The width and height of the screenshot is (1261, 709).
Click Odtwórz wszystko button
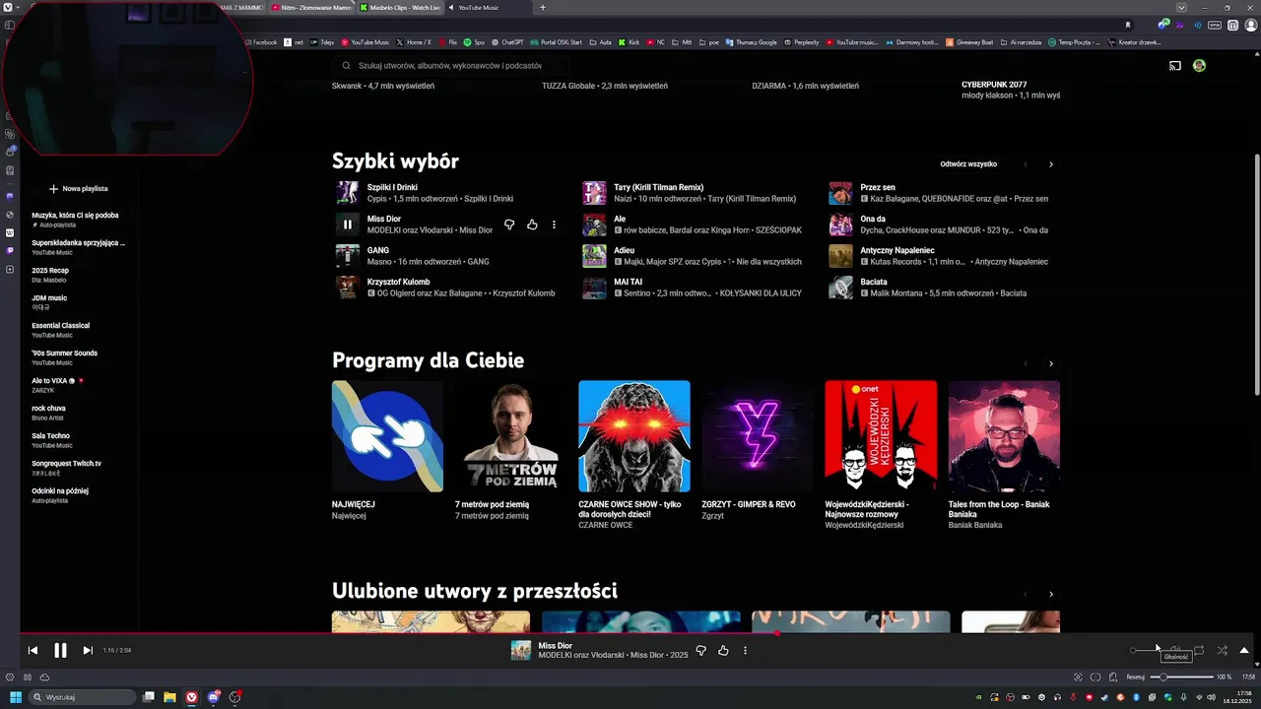968,164
